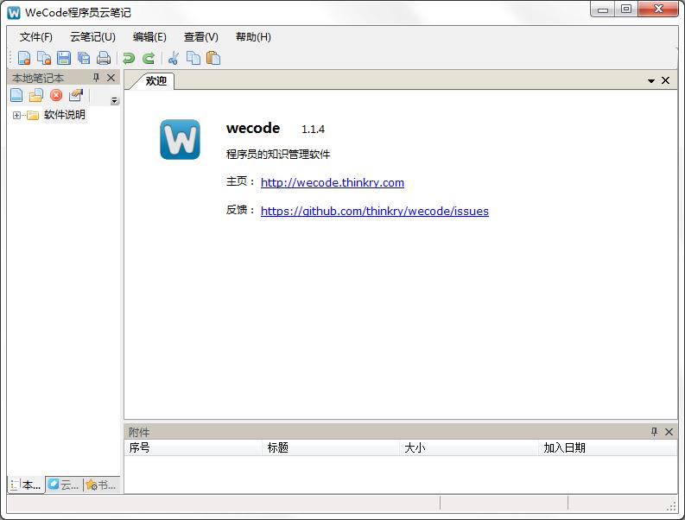The image size is (685, 520).
Task: Toggle the pin on the 附件 panel
Action: [x=654, y=432]
